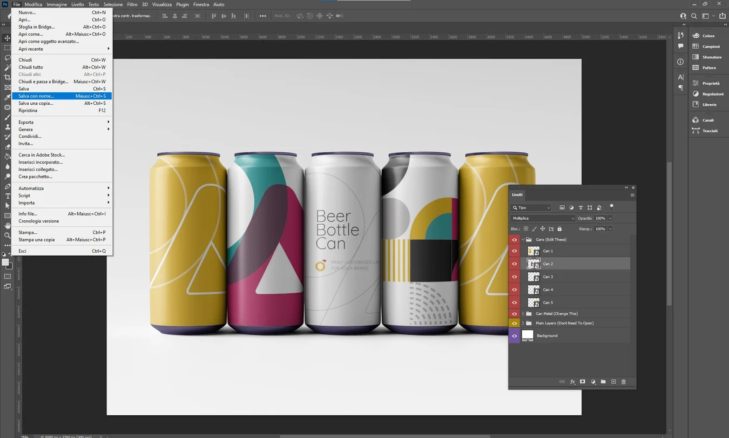Open the Modifica menu
Screen dimensions: 729x438
(x=33, y=4)
